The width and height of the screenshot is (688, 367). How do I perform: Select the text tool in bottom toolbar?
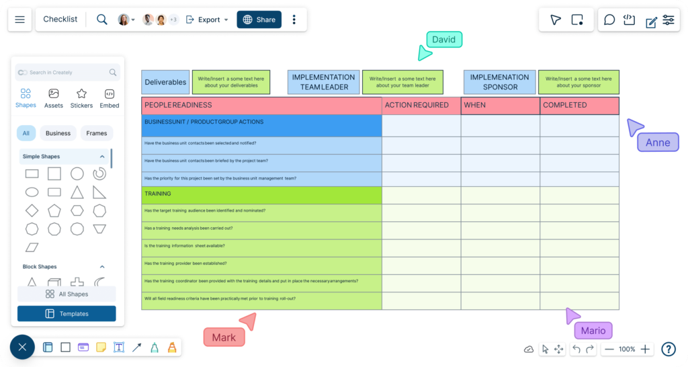tap(119, 348)
